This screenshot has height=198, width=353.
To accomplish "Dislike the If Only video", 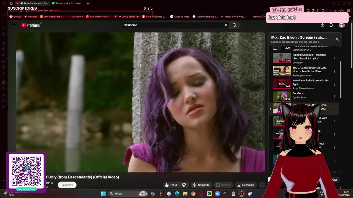I will pos(184,185).
